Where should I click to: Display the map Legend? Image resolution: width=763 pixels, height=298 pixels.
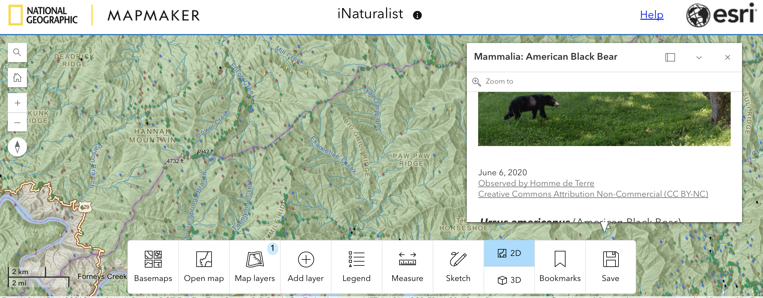(x=357, y=267)
